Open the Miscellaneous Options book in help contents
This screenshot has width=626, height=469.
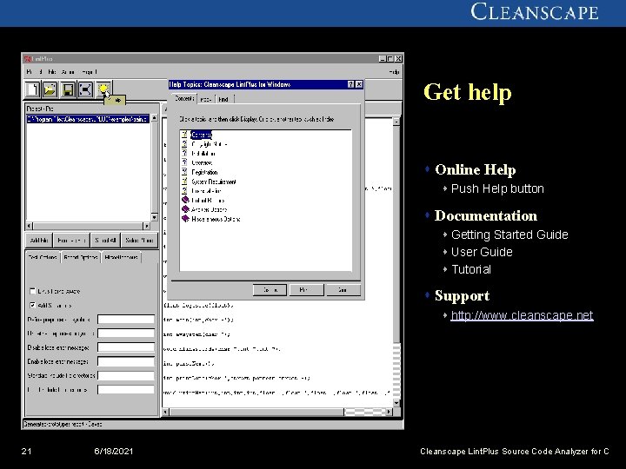tap(216, 219)
